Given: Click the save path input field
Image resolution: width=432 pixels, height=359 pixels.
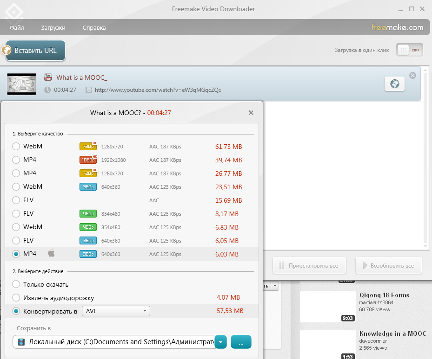Looking at the screenshot, I should [114, 342].
